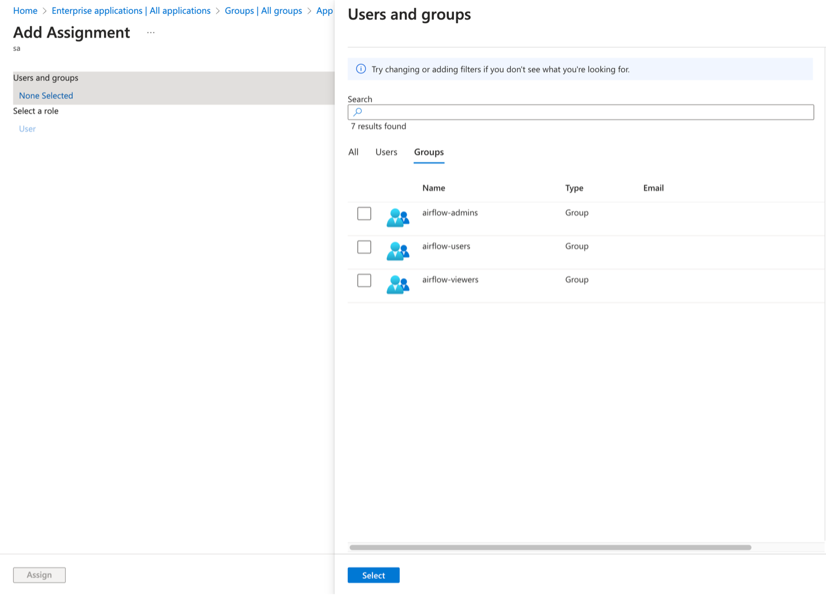Viewport: 826px width, 596px height.
Task: Switch to the All tab
Action: click(x=354, y=152)
